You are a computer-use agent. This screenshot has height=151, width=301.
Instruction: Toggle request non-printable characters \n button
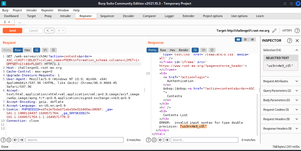point(45,50)
